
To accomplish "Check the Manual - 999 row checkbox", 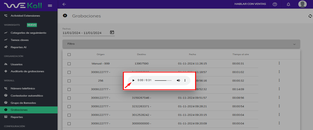I will (69, 64).
